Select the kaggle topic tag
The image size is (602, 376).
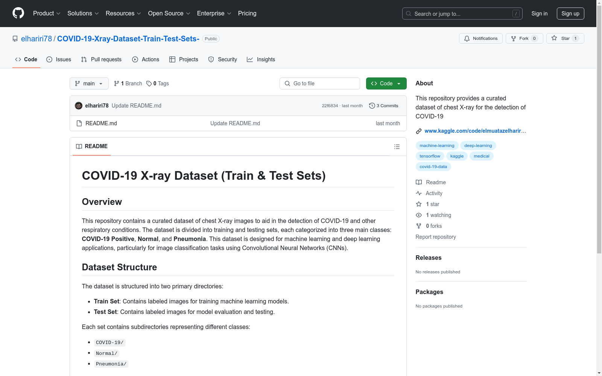tap(457, 156)
